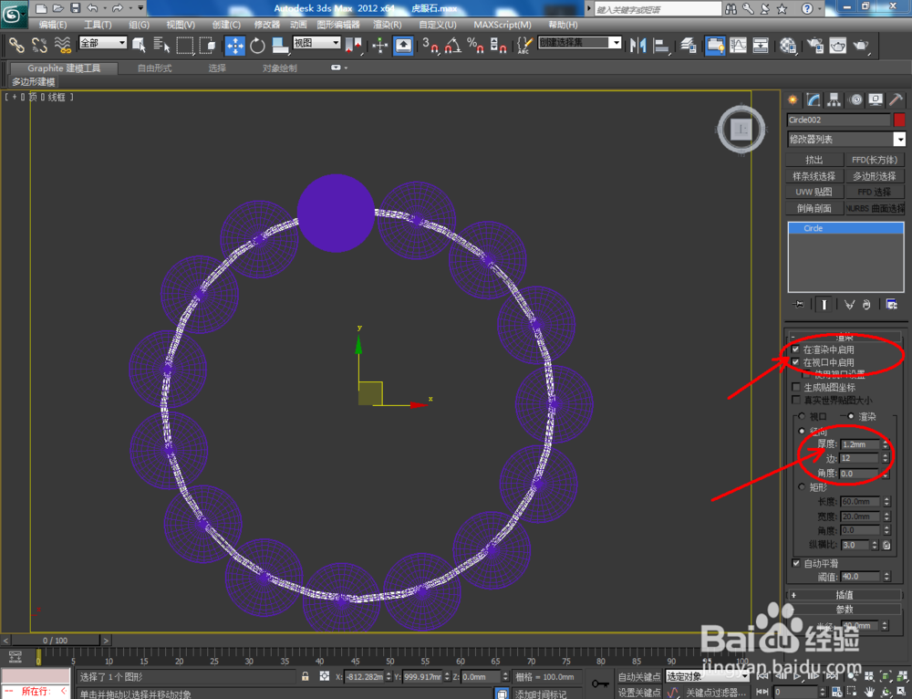
Task: Collapse the 参数 rollout
Action: tap(844, 610)
